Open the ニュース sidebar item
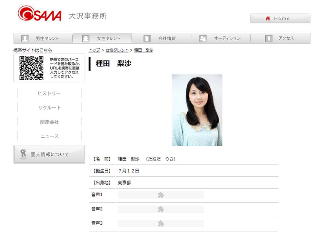Screen dimensions: 334x235 tap(49, 136)
